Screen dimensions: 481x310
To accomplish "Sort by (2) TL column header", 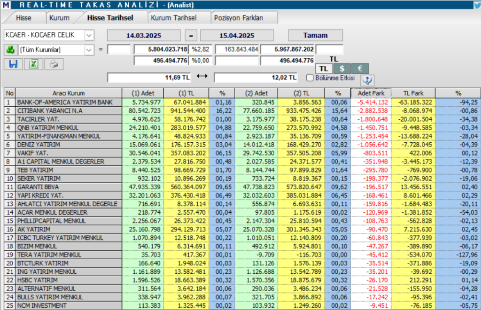I will (301, 93).
